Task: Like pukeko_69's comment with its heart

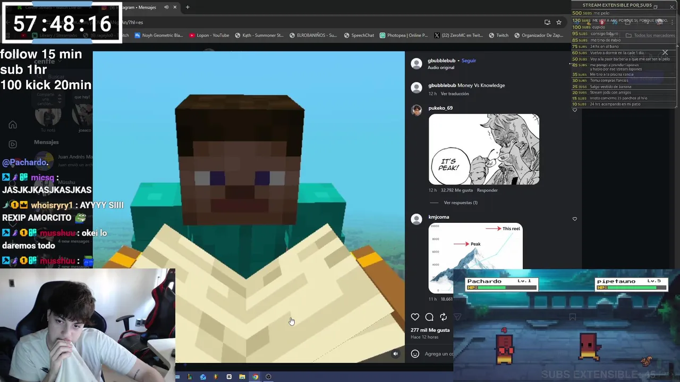Action: pos(574,110)
